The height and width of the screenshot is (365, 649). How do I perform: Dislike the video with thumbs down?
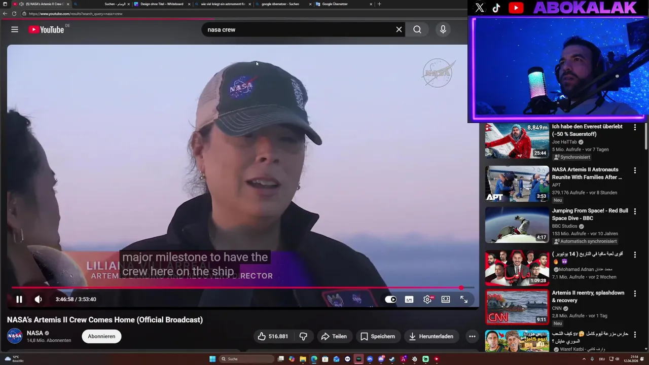tap(303, 336)
